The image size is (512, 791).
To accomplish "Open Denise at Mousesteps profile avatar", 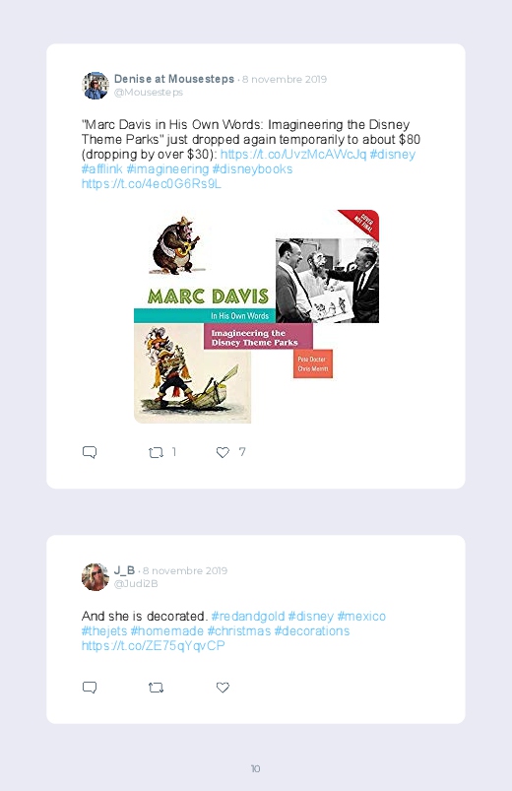I will [96, 86].
